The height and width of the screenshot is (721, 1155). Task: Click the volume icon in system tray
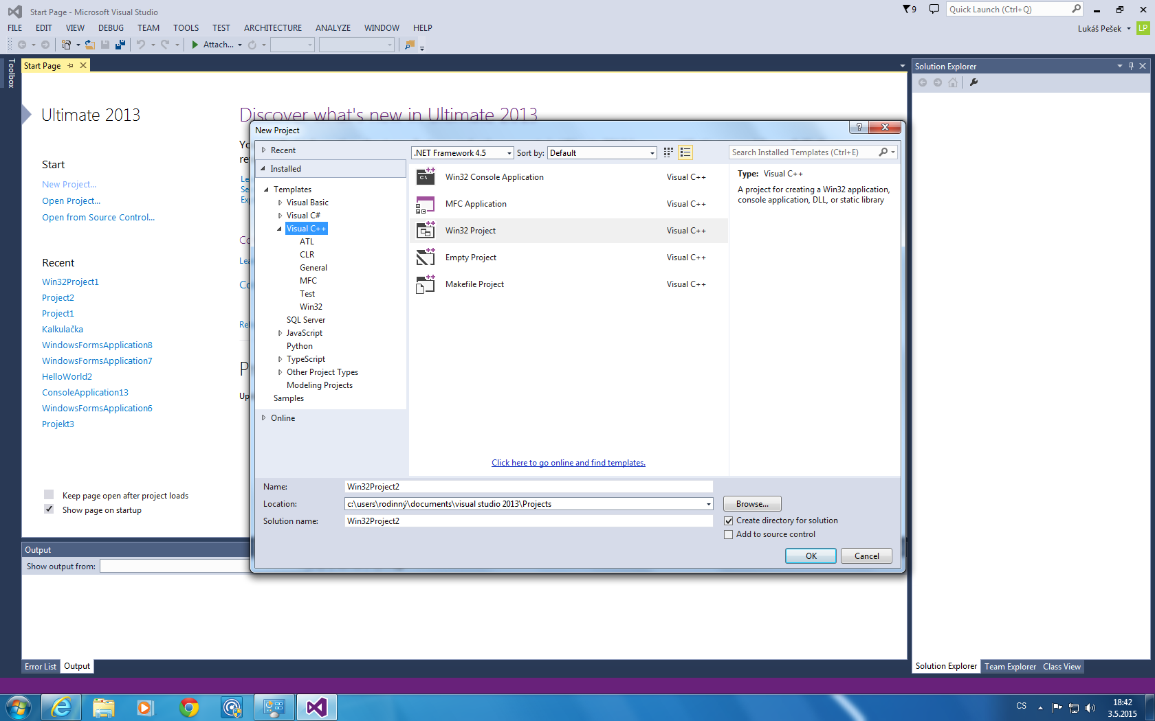coord(1090,708)
